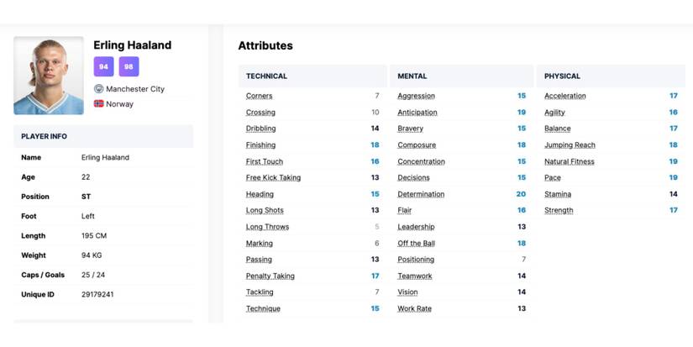Click the Manchester City club crest icon
Screen dimensions: 693x347
tap(98, 89)
